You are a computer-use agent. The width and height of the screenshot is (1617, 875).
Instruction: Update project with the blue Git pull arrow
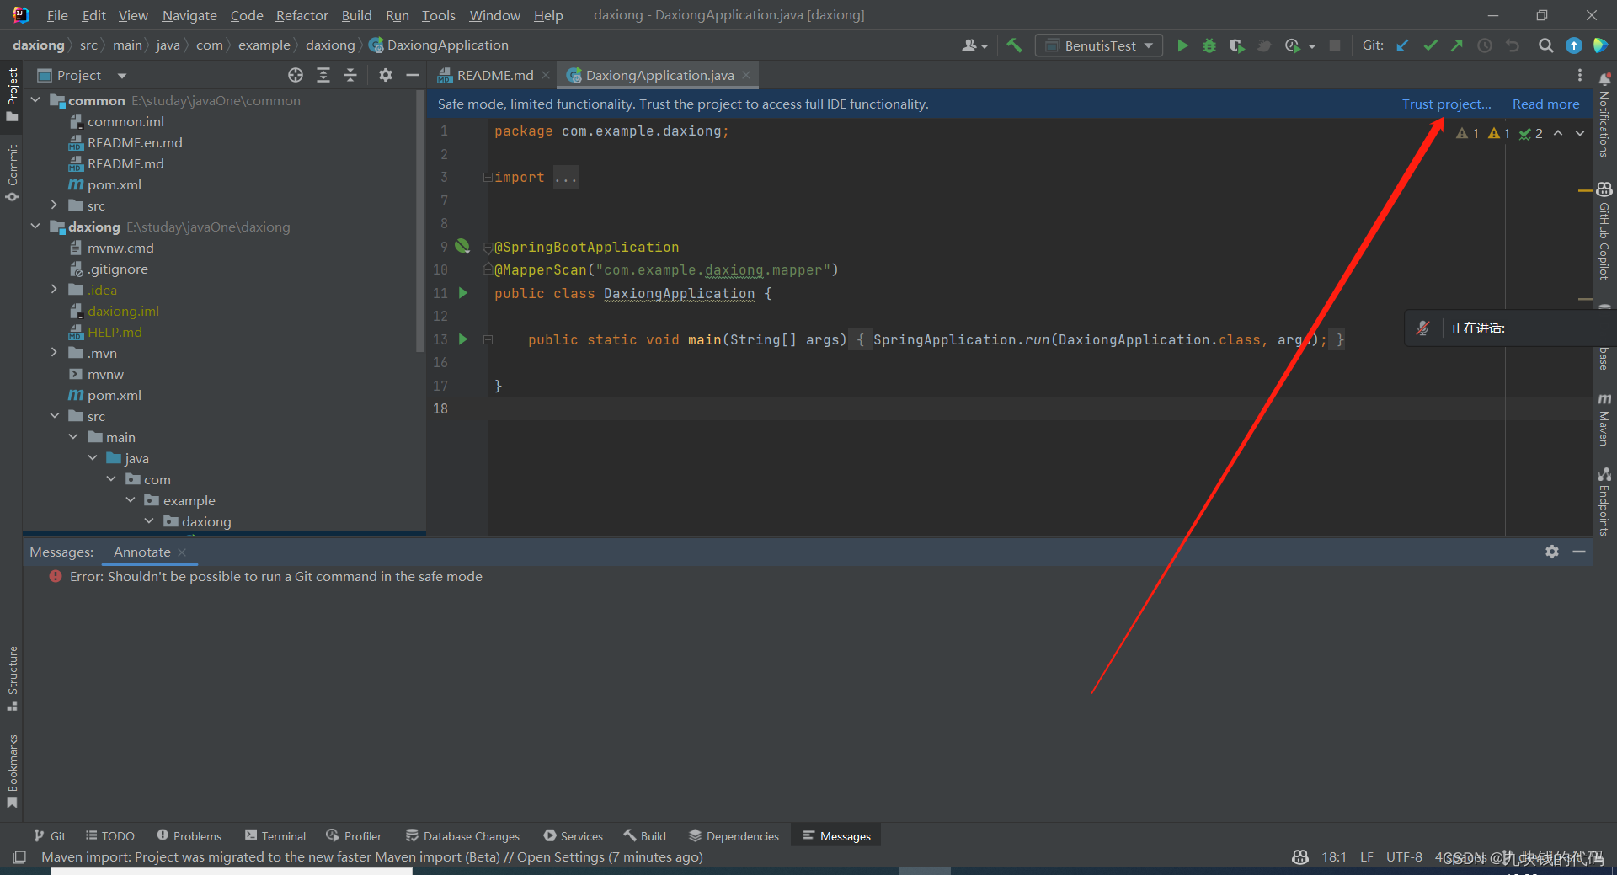click(1402, 45)
